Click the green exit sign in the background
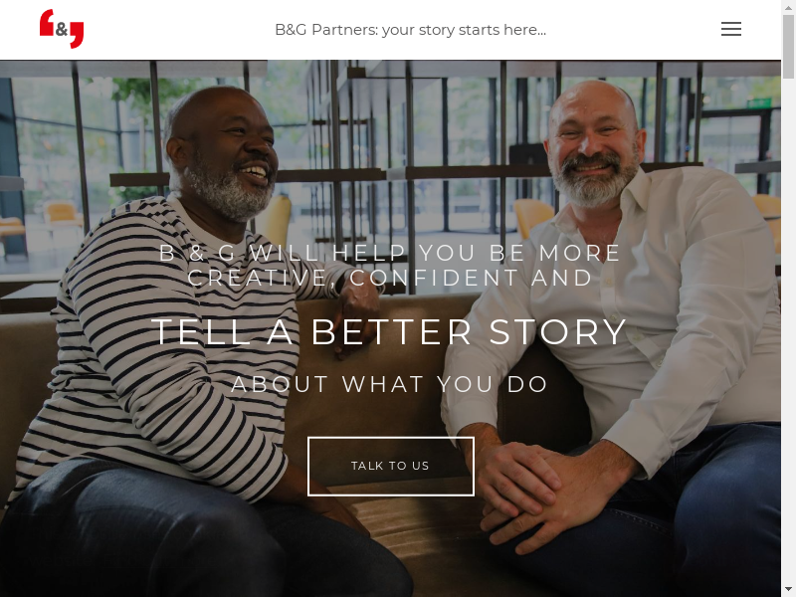The image size is (796, 597). click(x=759, y=103)
